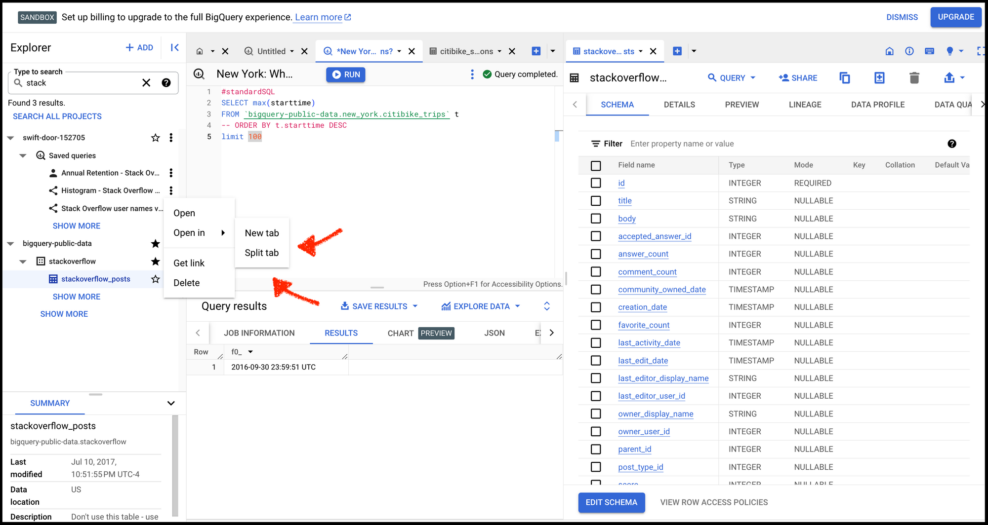Screen dimensions: 988x525
Task: Click SEARCH ALL PROJECTS link
Action: [x=57, y=116]
